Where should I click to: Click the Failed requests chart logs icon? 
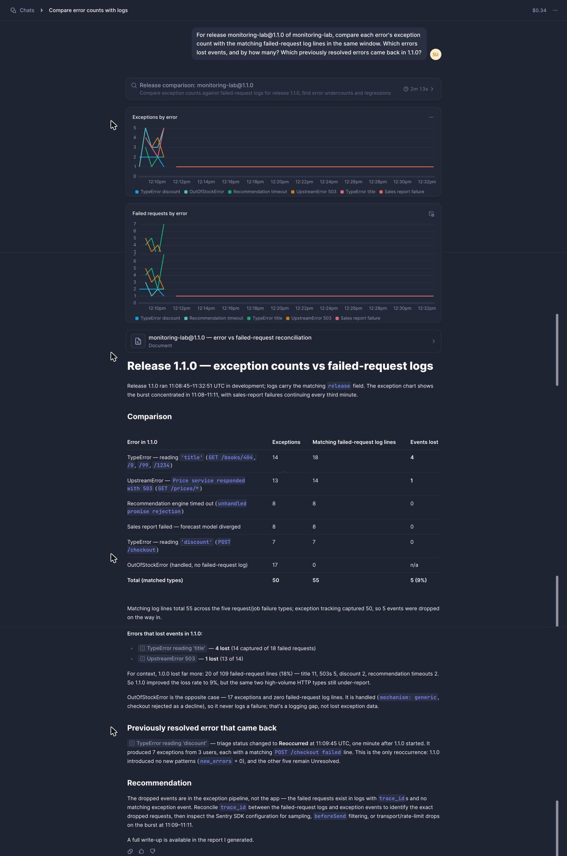click(x=431, y=214)
